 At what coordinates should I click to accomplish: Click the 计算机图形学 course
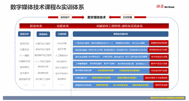tap(81, 78)
